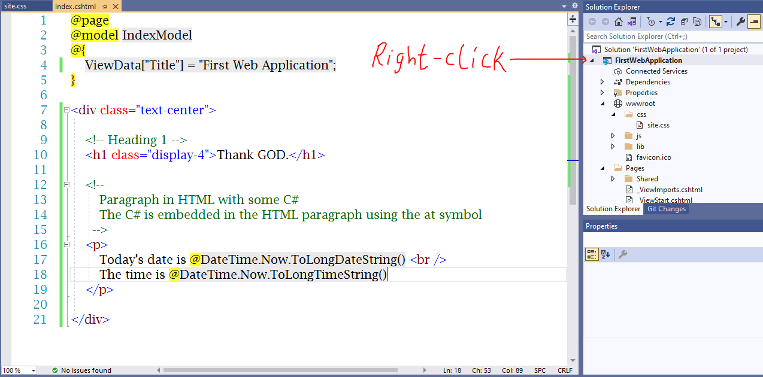Collapse the Pages folder arrow
This screenshot has height=377, width=763.
click(x=602, y=168)
